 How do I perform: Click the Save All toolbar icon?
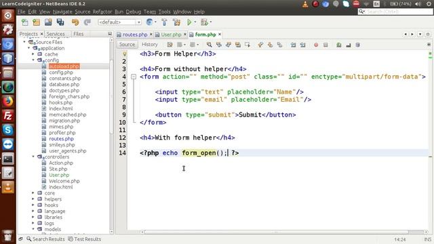click(x=60, y=22)
